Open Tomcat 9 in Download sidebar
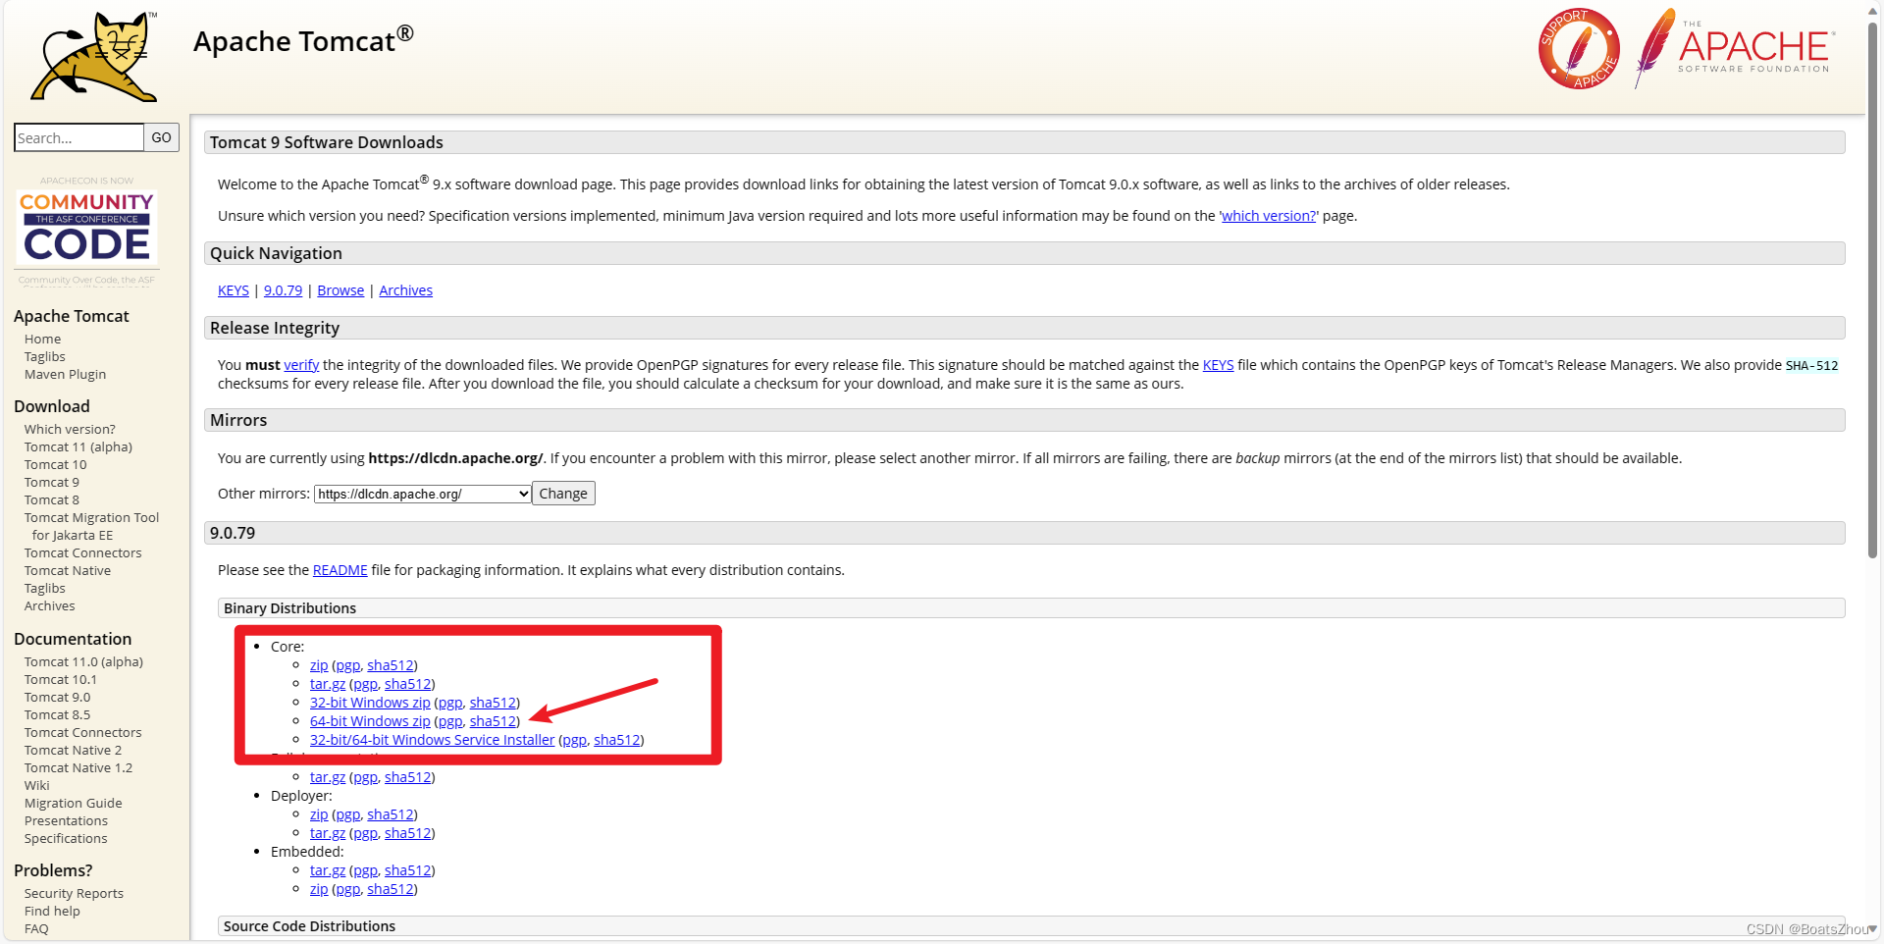Screen dimensions: 1884x944 (x=52, y=483)
